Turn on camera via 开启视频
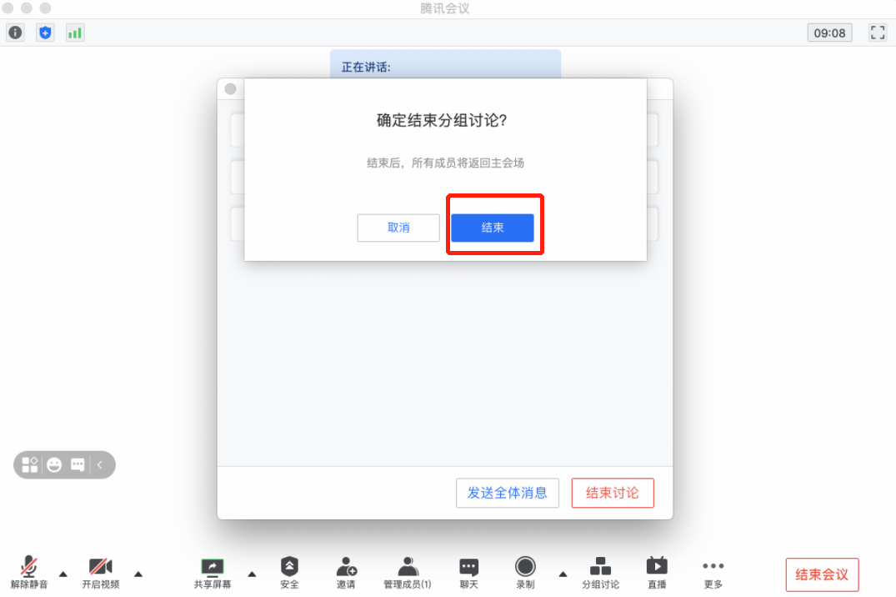The image size is (896, 597). 101,573
